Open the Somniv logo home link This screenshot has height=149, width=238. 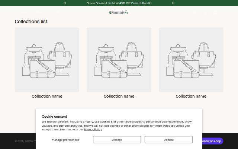coord(119,12)
